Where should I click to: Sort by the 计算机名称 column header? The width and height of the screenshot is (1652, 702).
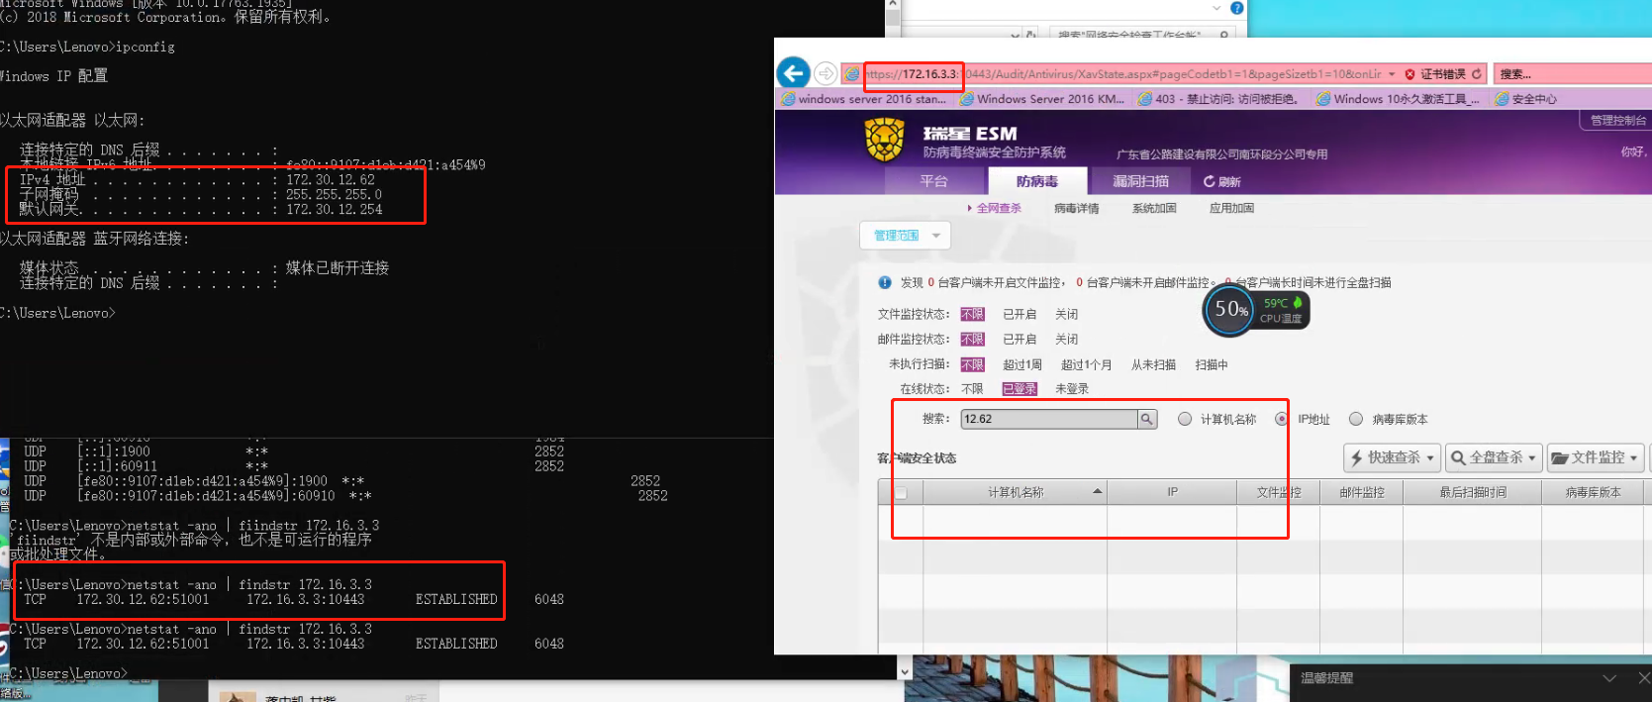click(x=1015, y=492)
